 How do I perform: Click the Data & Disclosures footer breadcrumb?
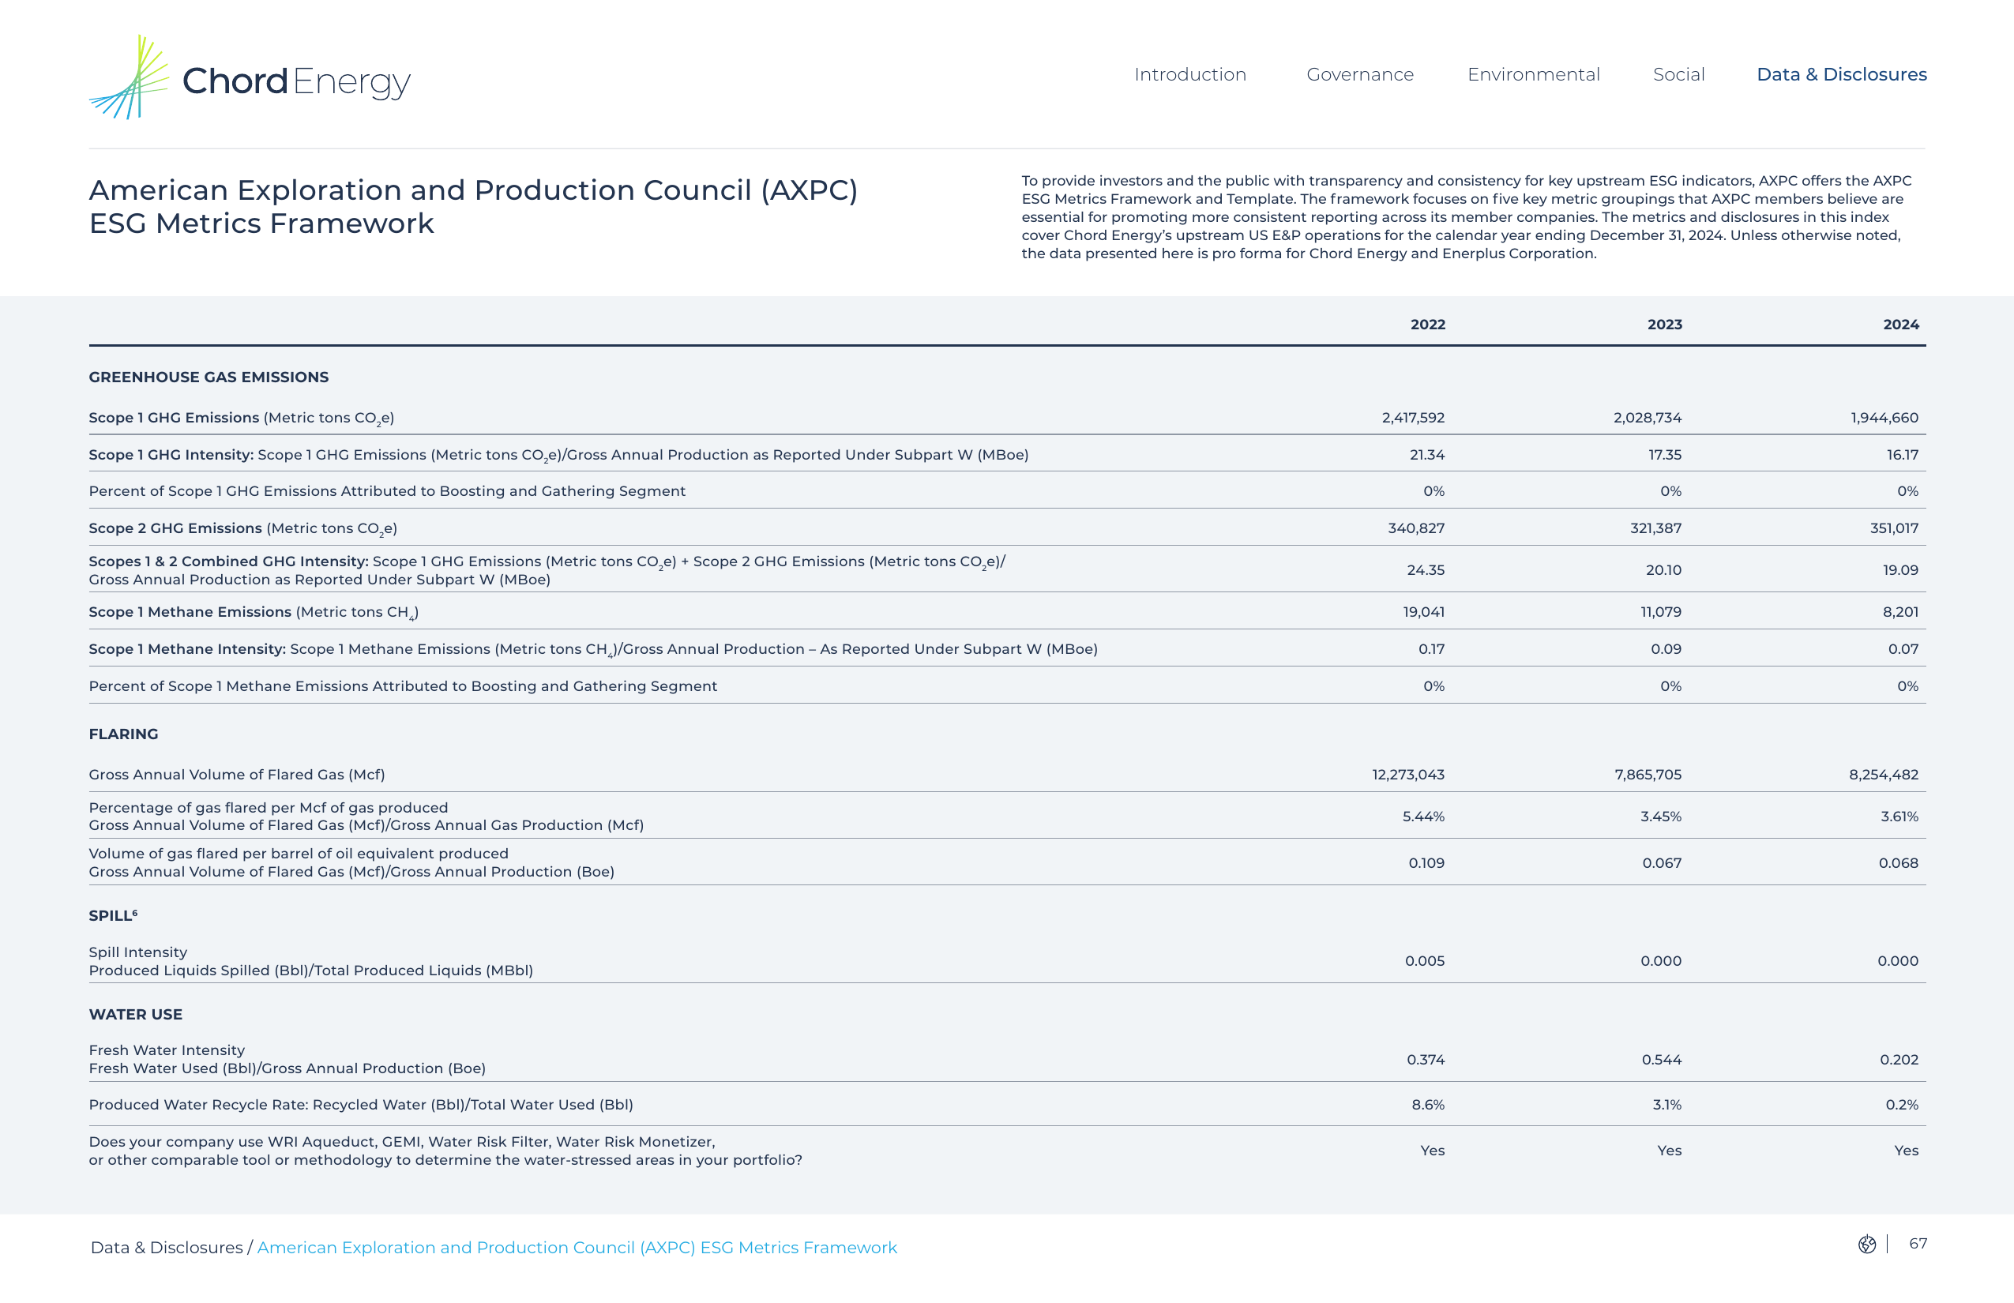167,1247
